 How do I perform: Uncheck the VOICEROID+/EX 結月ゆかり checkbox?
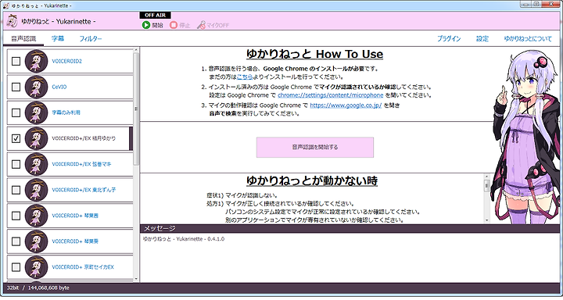click(16, 138)
